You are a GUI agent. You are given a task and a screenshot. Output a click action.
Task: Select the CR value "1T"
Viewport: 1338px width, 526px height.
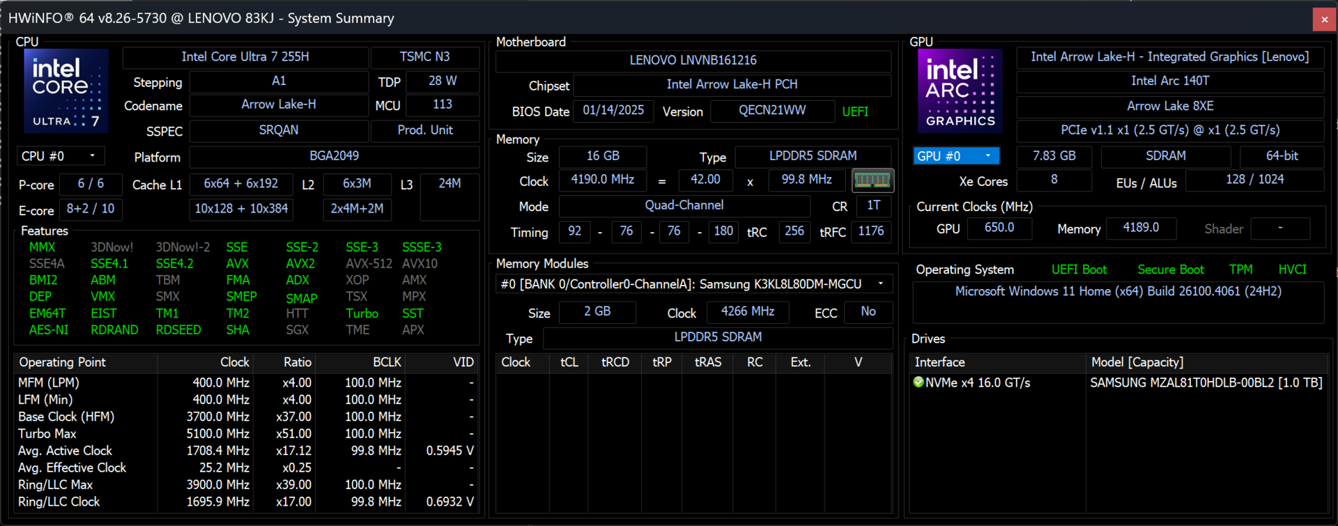pos(874,206)
